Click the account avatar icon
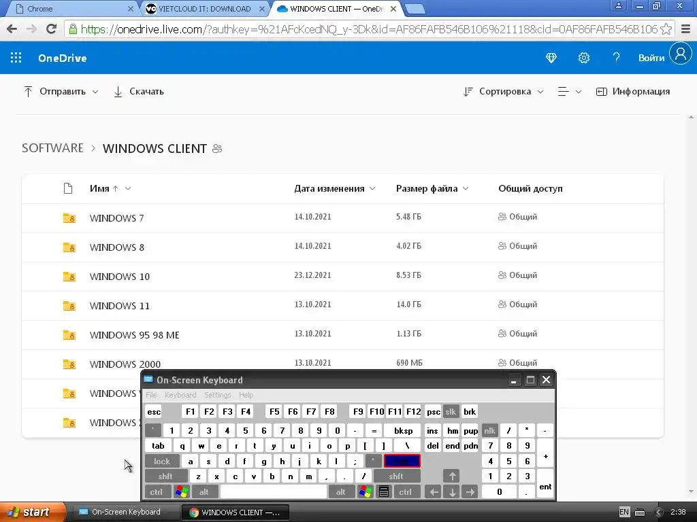 tap(681, 54)
